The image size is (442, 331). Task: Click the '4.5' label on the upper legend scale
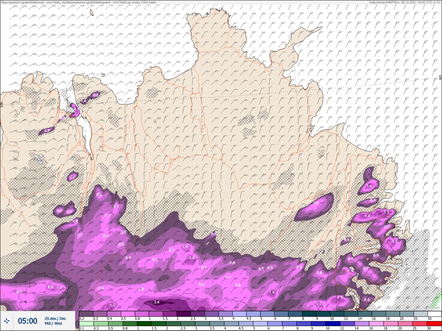[249, 319]
